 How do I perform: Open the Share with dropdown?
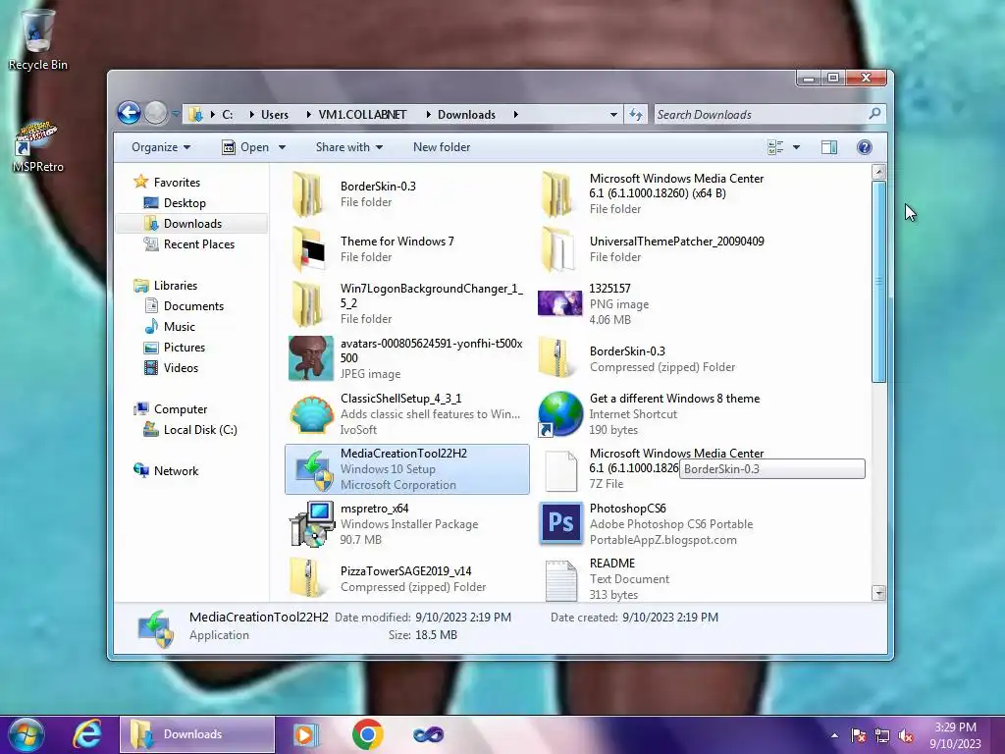tap(349, 147)
